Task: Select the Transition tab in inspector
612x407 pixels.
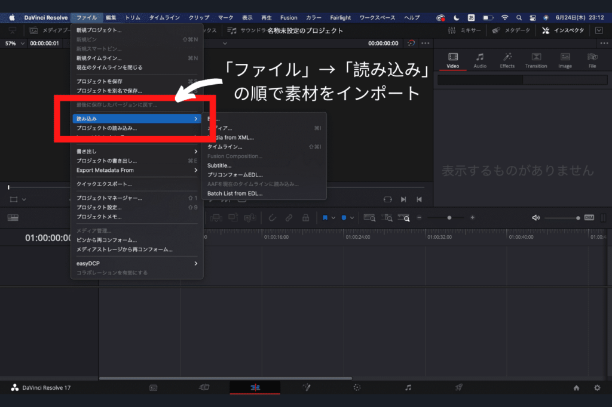Action: click(x=536, y=61)
